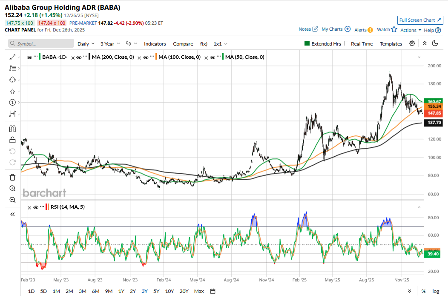Open the Indicators menu
This screenshot has width=448, height=304.
click(x=155, y=44)
